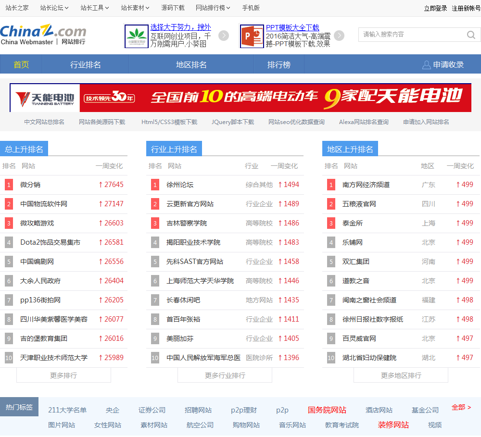Open the JQuery脚本下载 link

point(233,122)
